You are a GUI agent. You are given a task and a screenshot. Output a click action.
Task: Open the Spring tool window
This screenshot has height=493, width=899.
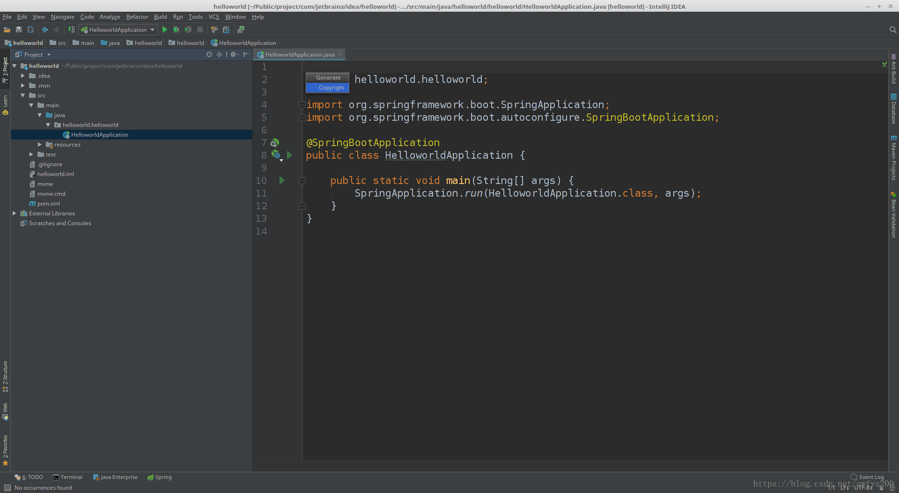(159, 477)
